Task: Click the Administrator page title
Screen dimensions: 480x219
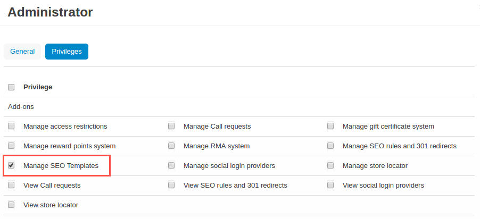Action: point(50,12)
